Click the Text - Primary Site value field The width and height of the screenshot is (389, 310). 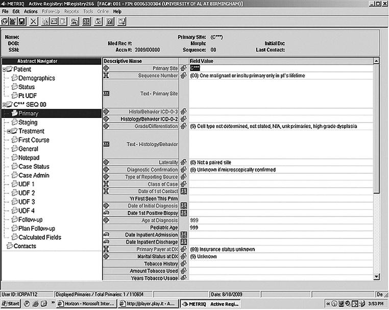coord(281,93)
